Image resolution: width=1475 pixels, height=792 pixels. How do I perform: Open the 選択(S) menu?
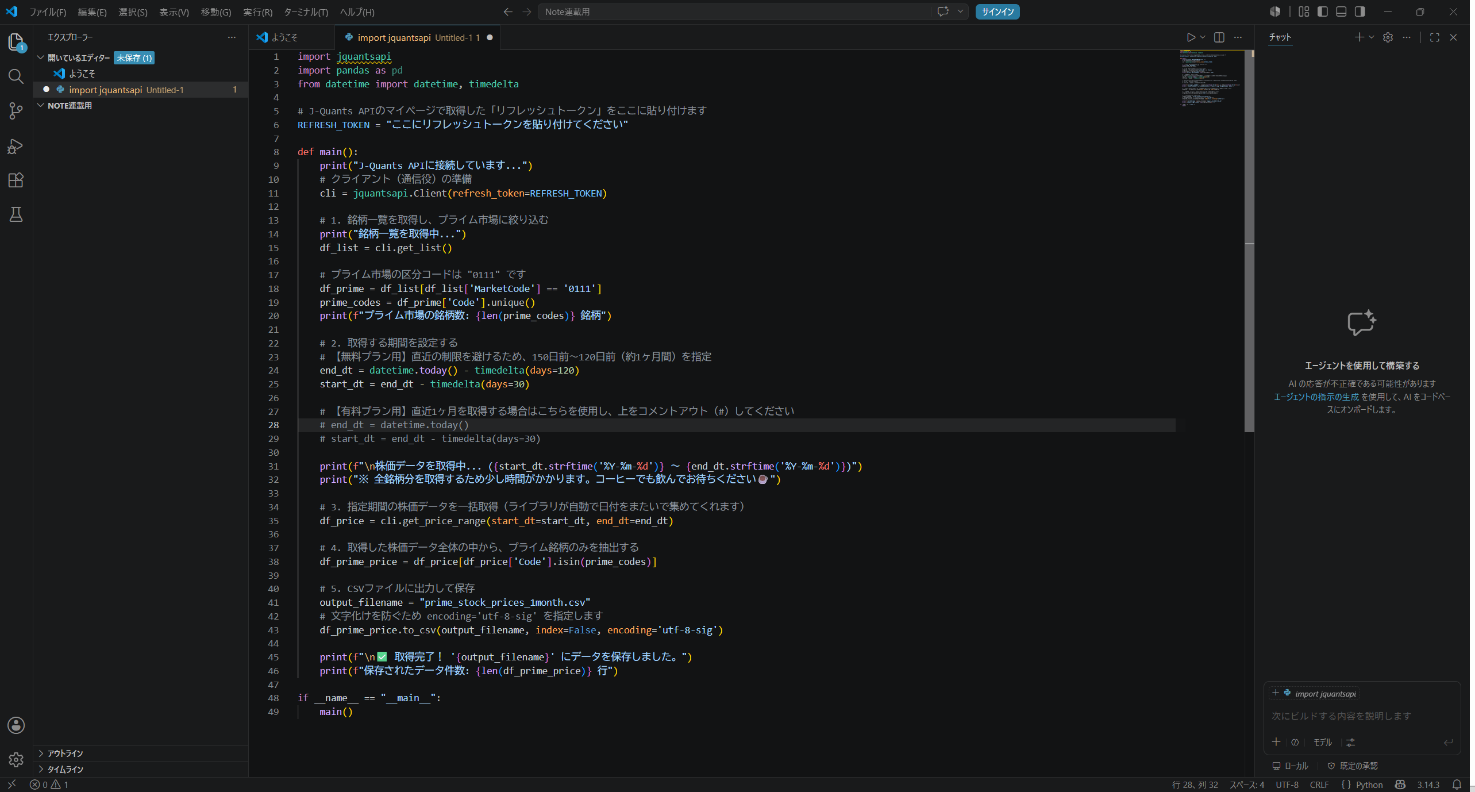pyautogui.click(x=133, y=12)
